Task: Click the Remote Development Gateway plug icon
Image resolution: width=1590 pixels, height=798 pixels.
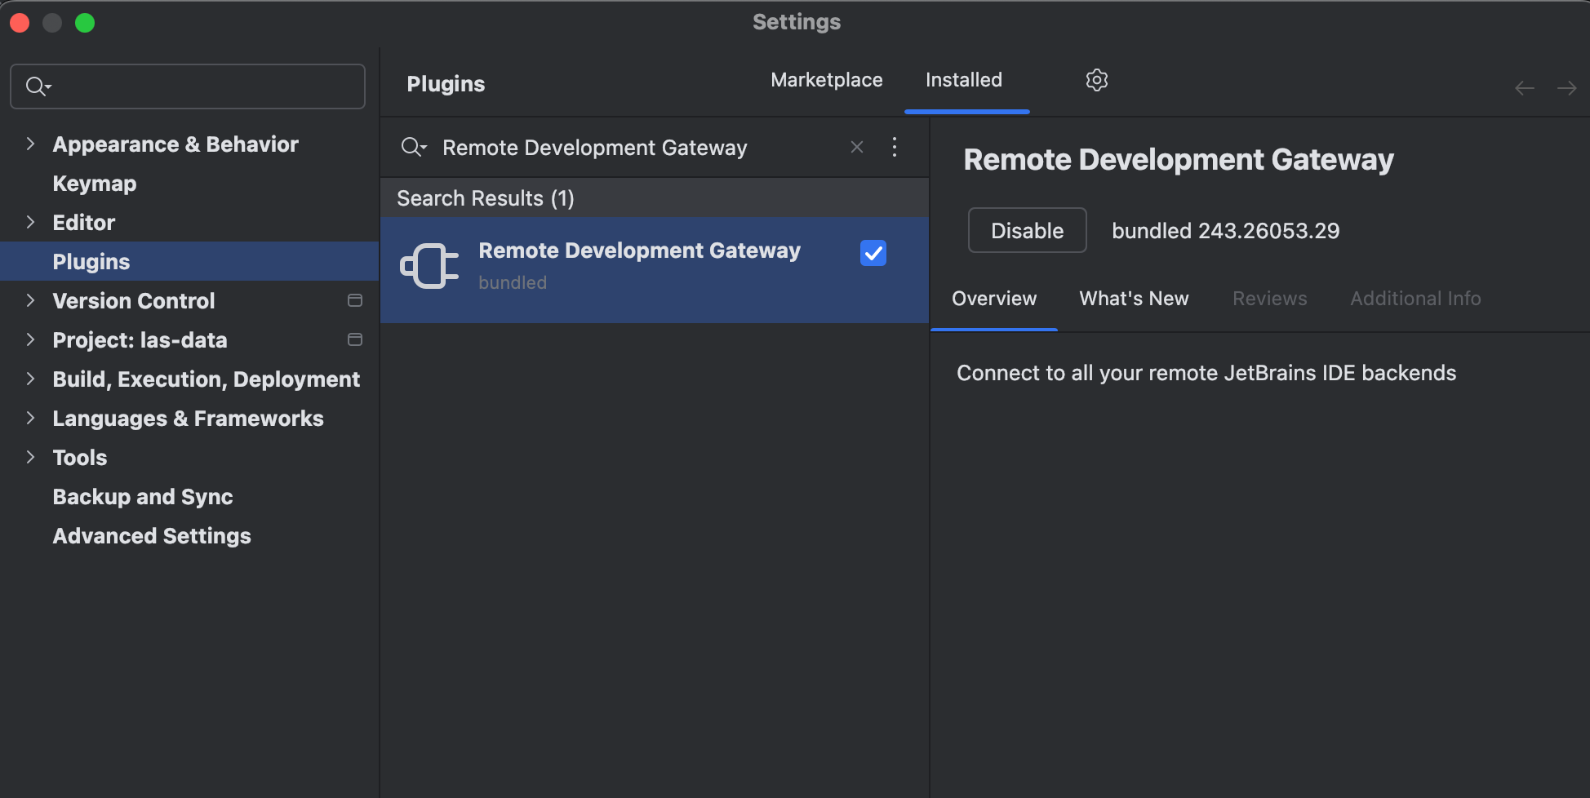Action: (429, 266)
